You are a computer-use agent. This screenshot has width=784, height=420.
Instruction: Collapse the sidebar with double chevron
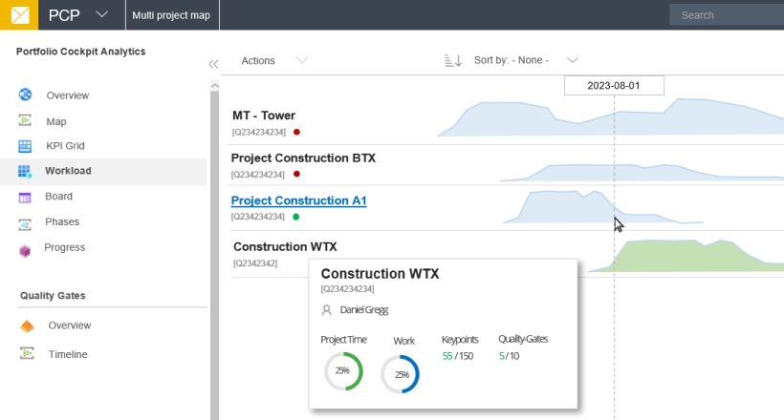click(213, 64)
